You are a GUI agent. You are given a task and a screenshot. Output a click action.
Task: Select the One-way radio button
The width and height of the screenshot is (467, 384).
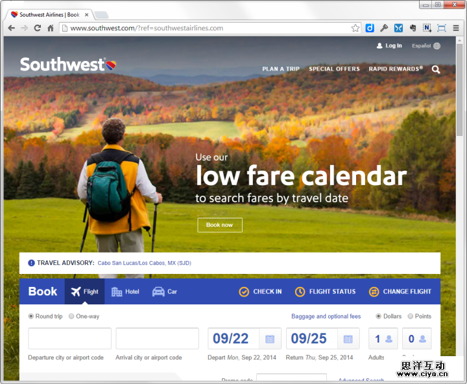pos(71,316)
